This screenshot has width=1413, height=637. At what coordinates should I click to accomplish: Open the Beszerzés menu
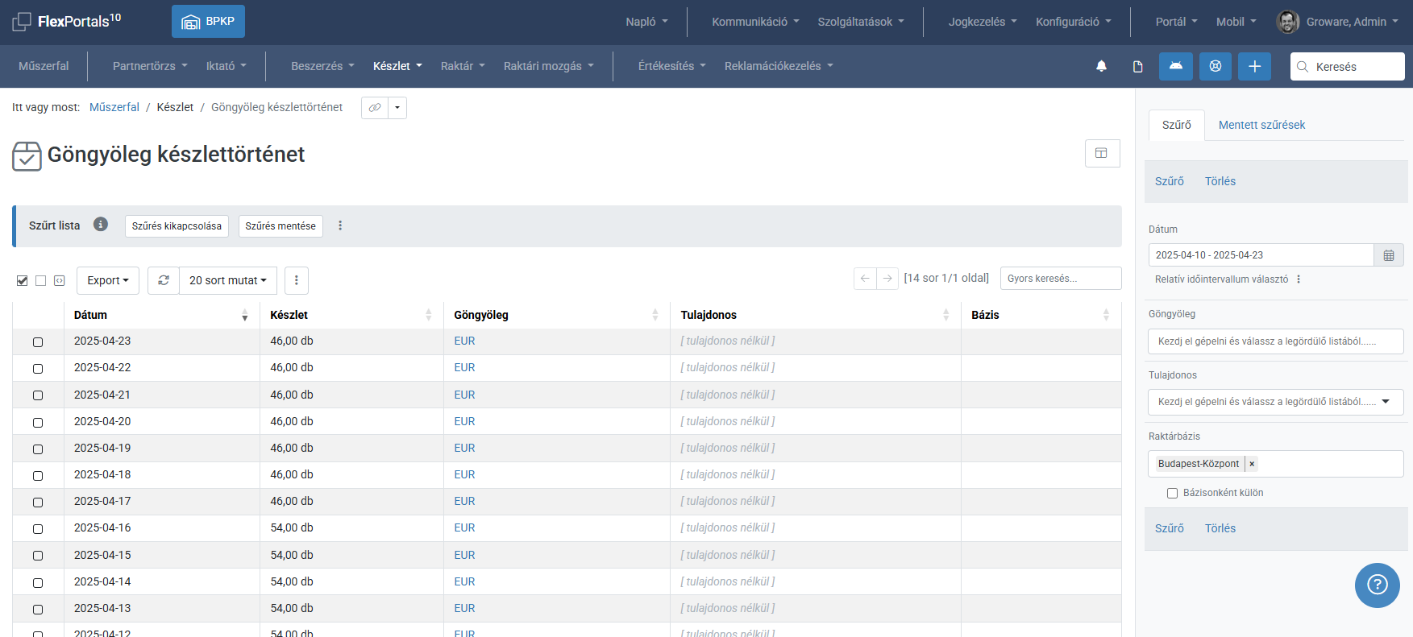[322, 66]
